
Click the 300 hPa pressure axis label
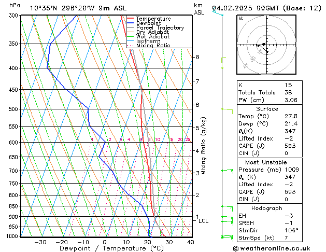coord(15,16)
